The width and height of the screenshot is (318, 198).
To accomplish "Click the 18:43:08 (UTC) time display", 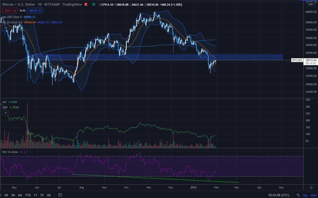I will [x=279, y=195].
